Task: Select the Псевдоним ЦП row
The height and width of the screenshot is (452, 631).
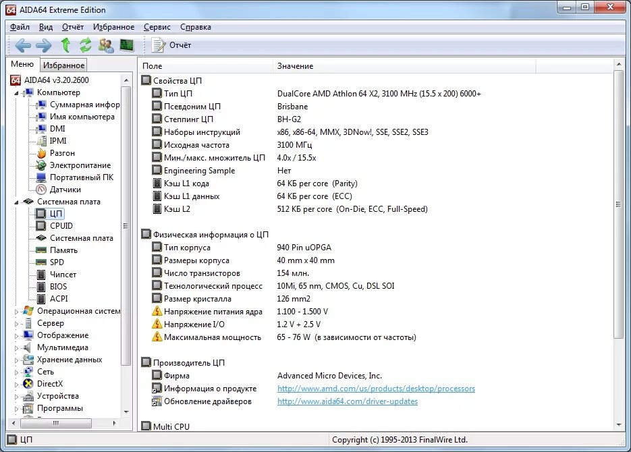Action: (x=229, y=107)
